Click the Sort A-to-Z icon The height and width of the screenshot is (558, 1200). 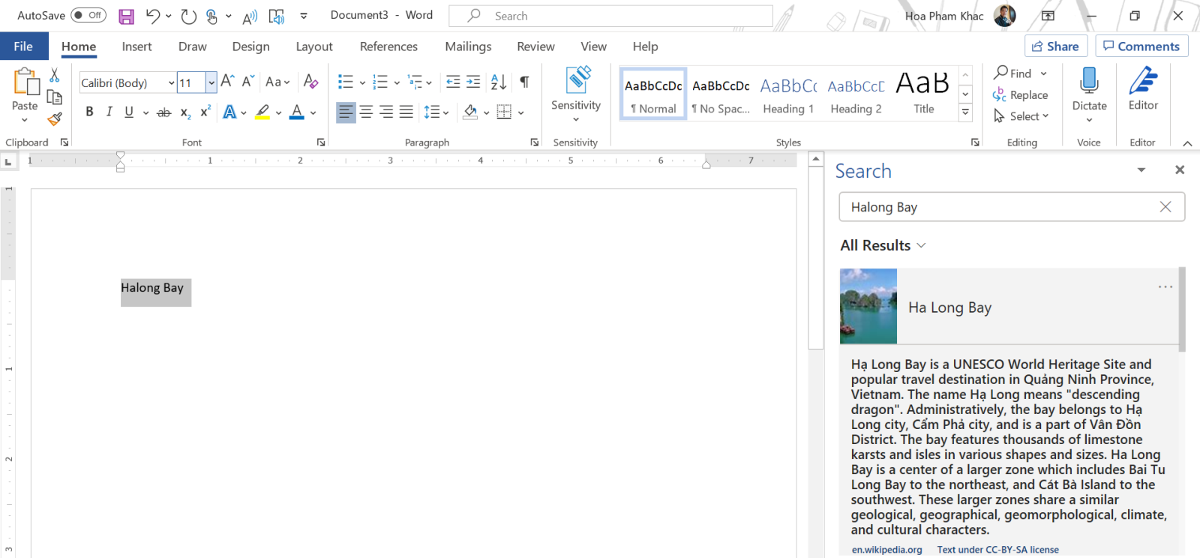[498, 82]
